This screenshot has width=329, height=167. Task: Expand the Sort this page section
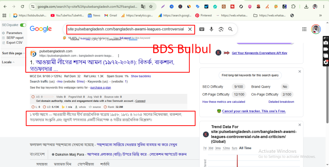[13, 53]
